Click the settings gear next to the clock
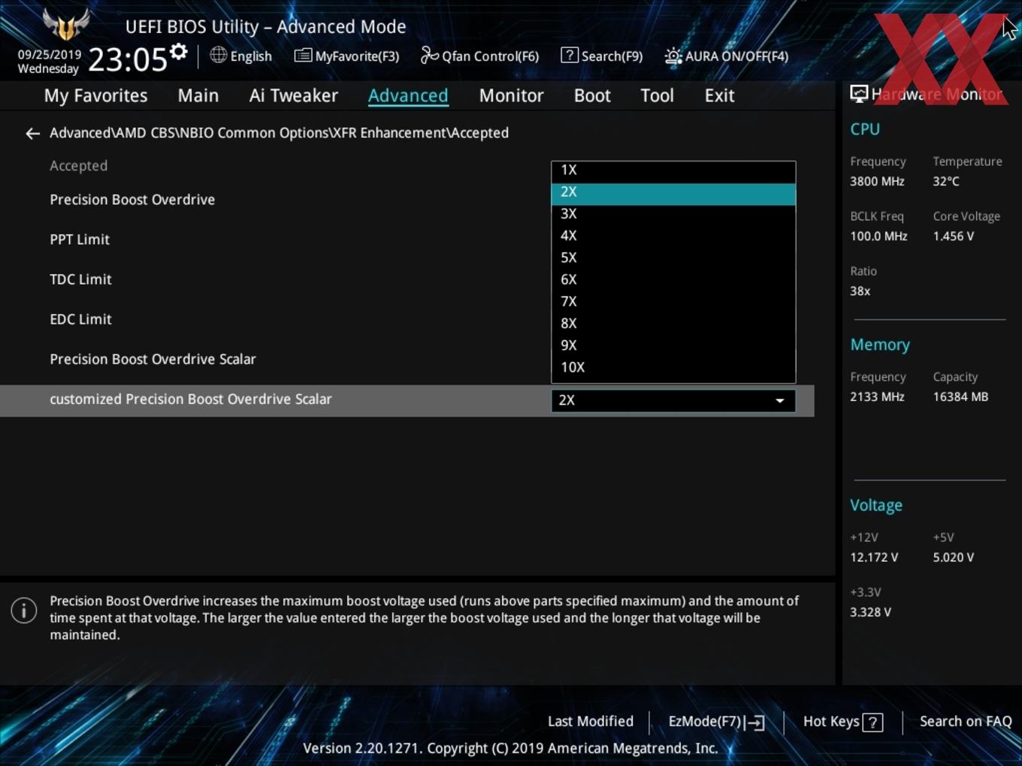This screenshot has width=1022, height=766. (x=178, y=52)
